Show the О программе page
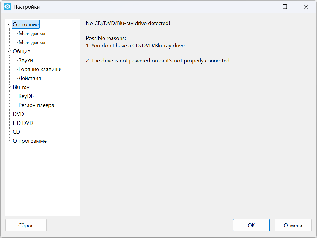Screen dimensions: 317x238 point(30,141)
